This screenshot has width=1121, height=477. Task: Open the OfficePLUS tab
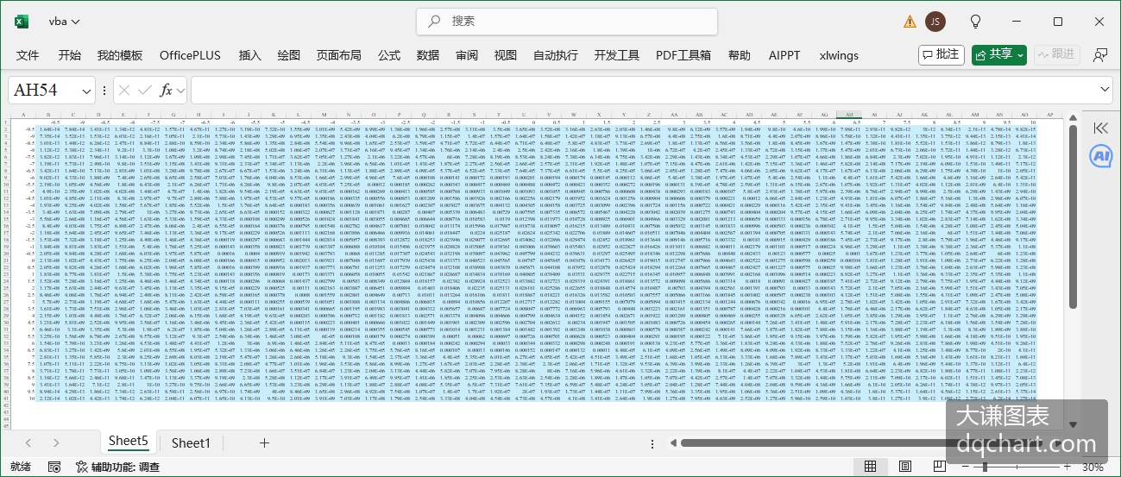190,55
